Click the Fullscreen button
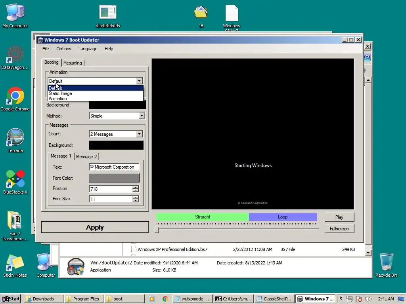 [x=339, y=228]
